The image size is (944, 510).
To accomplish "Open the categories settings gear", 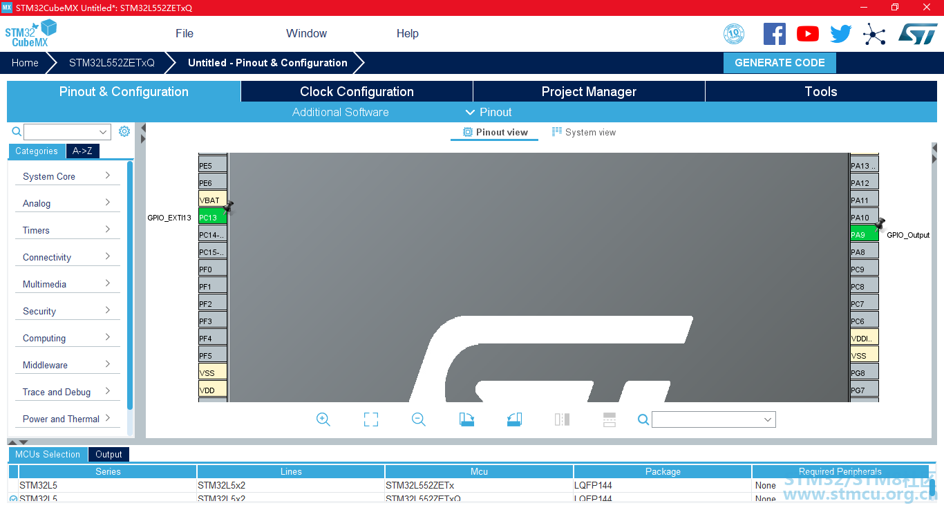I will [x=124, y=131].
